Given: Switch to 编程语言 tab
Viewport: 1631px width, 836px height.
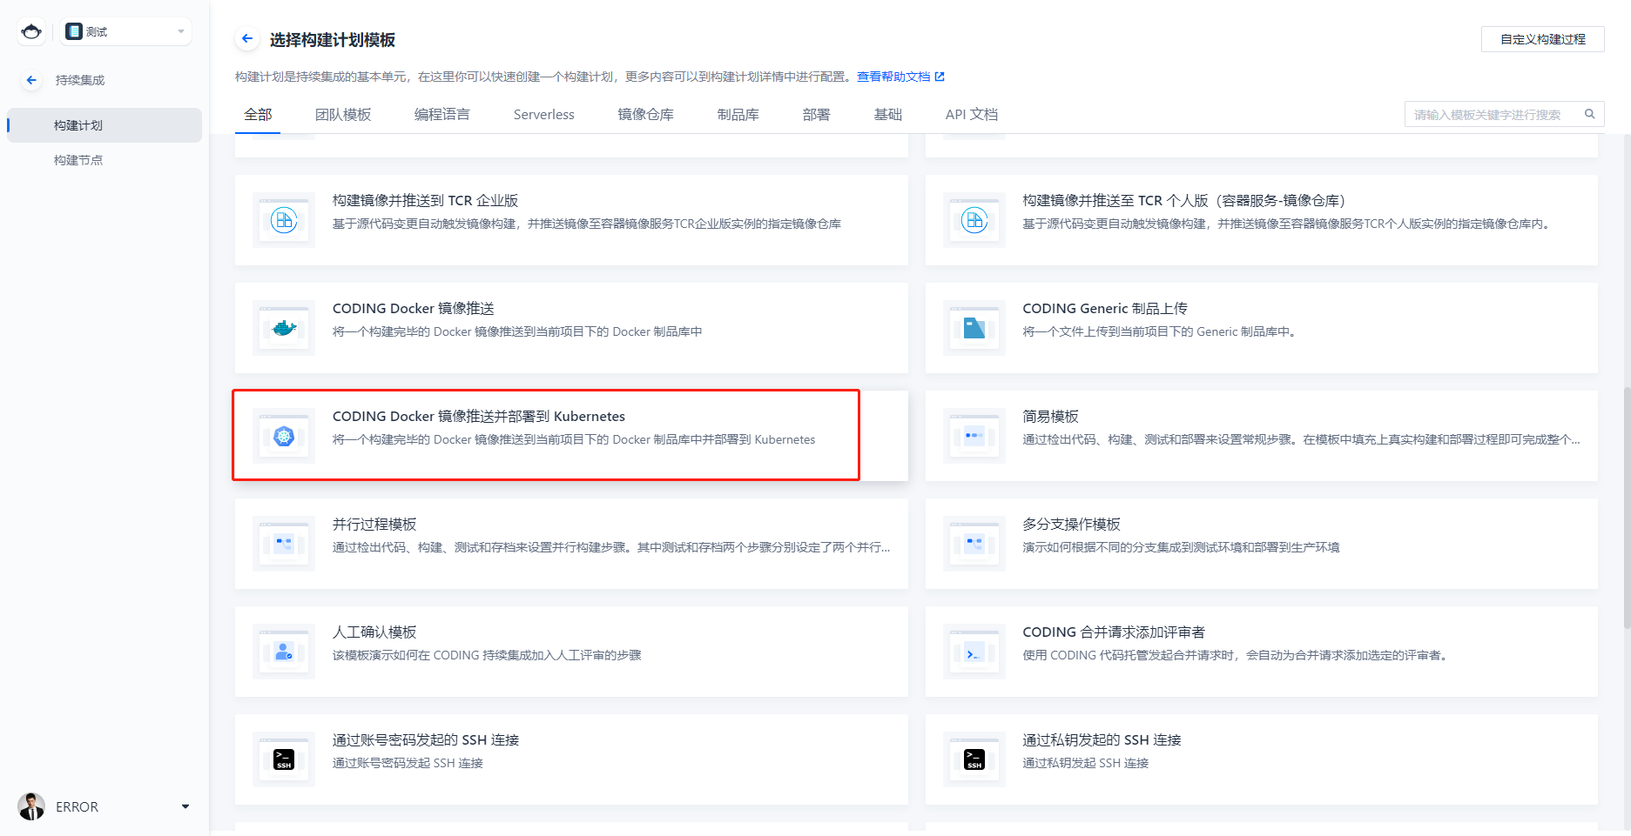Looking at the screenshot, I should [442, 115].
